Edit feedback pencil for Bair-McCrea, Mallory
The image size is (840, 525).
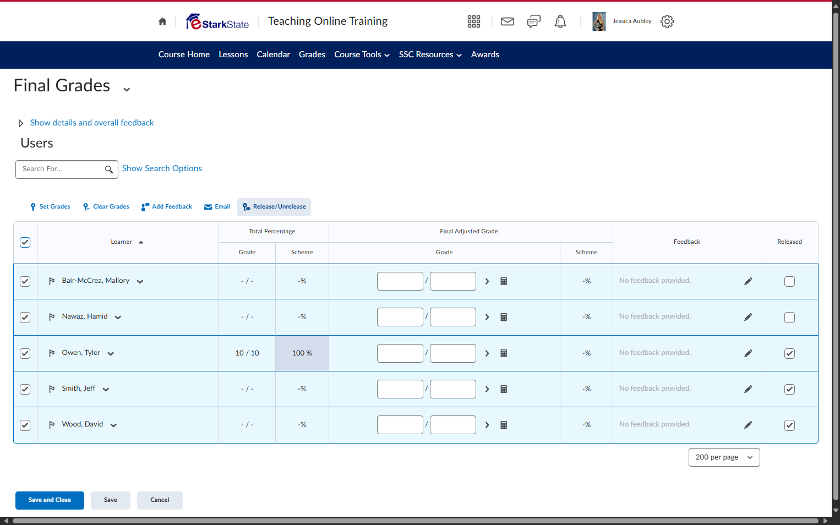click(748, 281)
